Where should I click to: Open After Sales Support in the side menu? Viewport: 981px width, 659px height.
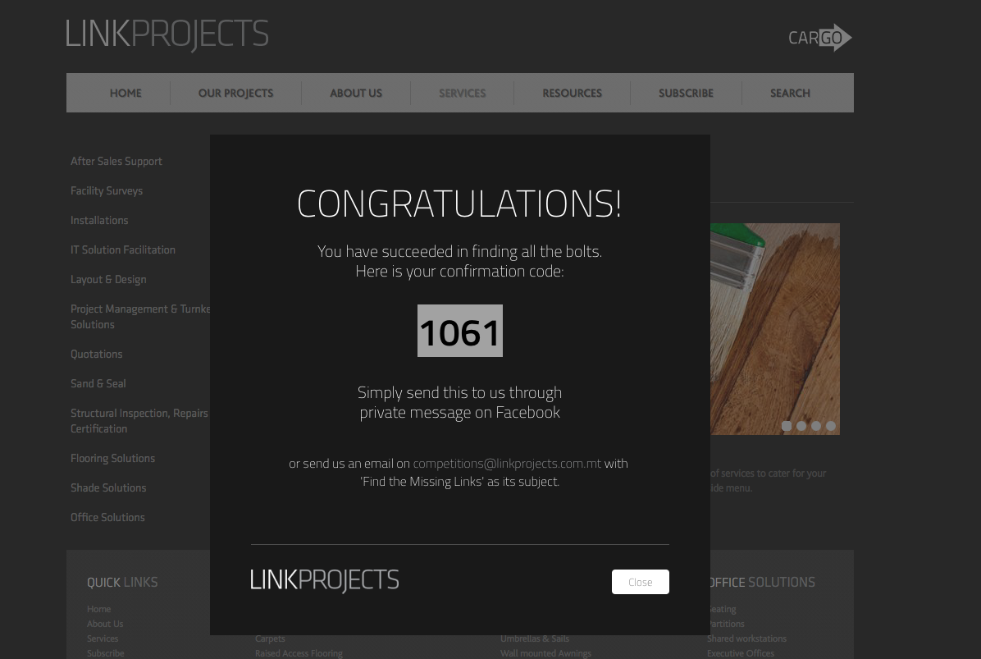click(116, 162)
